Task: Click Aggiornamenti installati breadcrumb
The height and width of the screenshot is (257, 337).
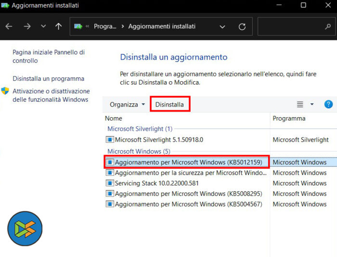Action: click(162, 26)
